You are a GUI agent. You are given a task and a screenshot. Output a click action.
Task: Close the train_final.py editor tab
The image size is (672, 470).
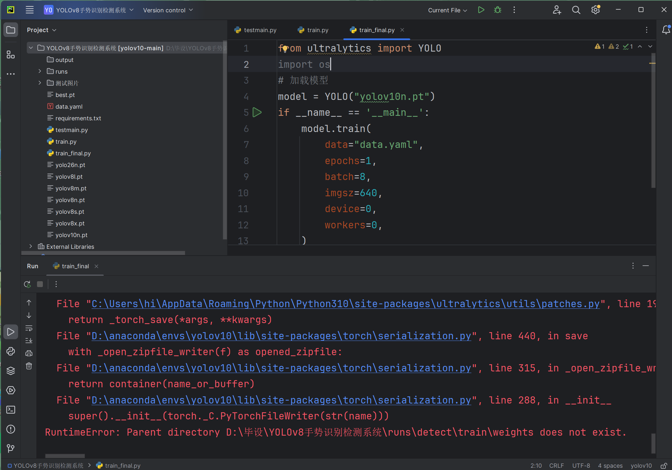[x=402, y=30]
